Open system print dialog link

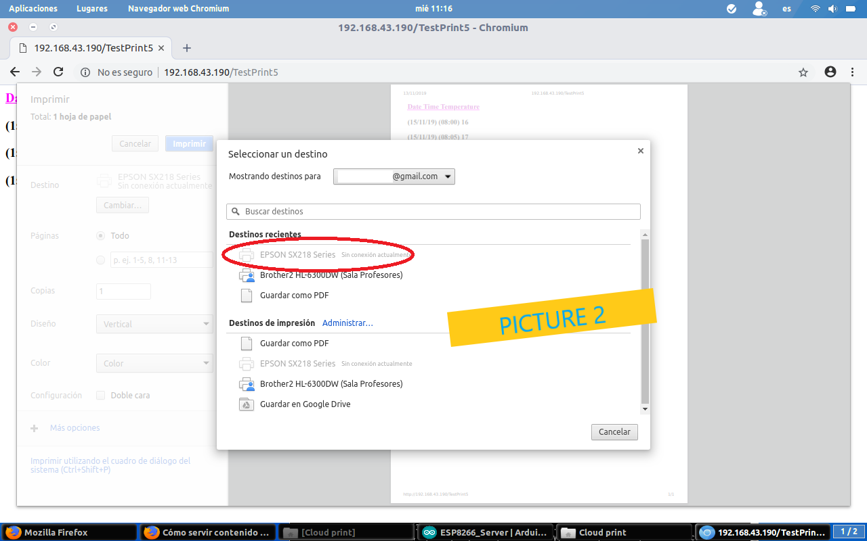(x=110, y=465)
